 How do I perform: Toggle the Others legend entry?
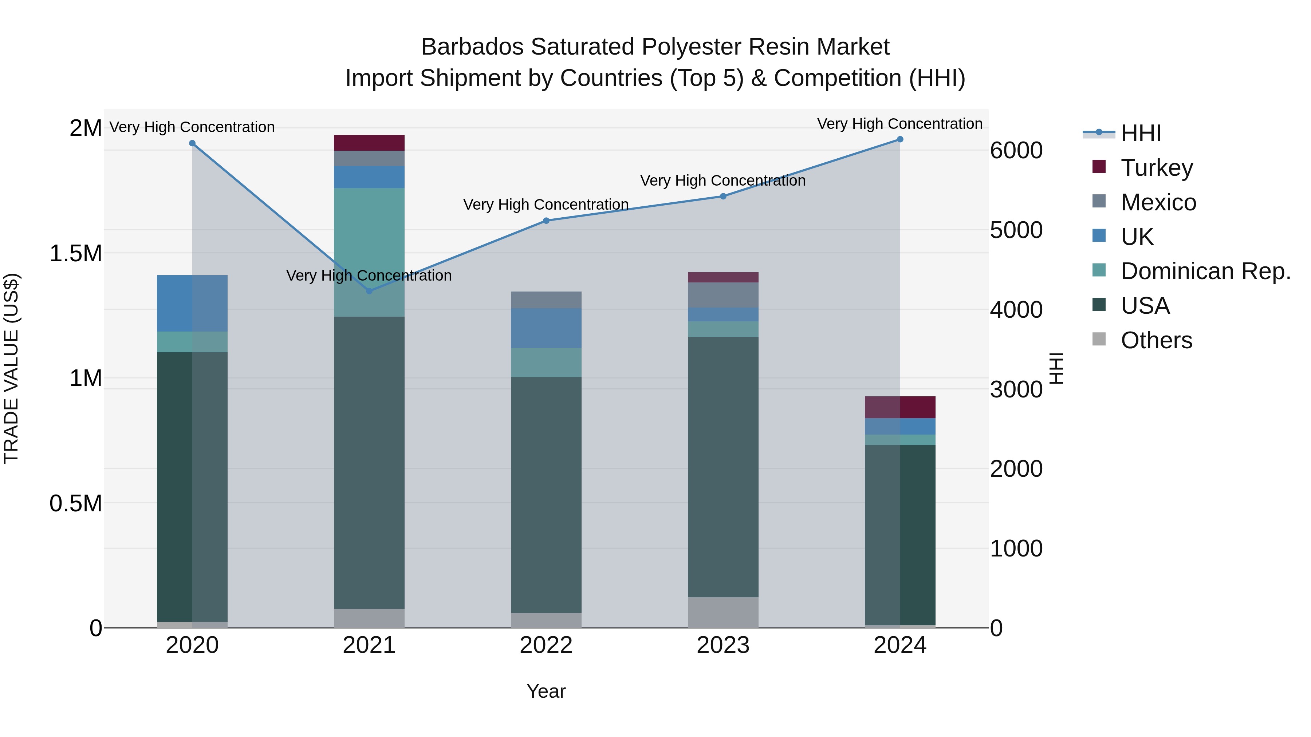(x=1142, y=340)
